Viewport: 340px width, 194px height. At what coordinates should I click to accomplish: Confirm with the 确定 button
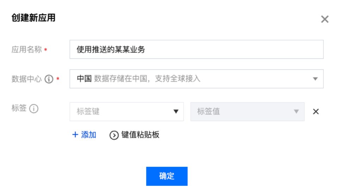[x=167, y=176]
